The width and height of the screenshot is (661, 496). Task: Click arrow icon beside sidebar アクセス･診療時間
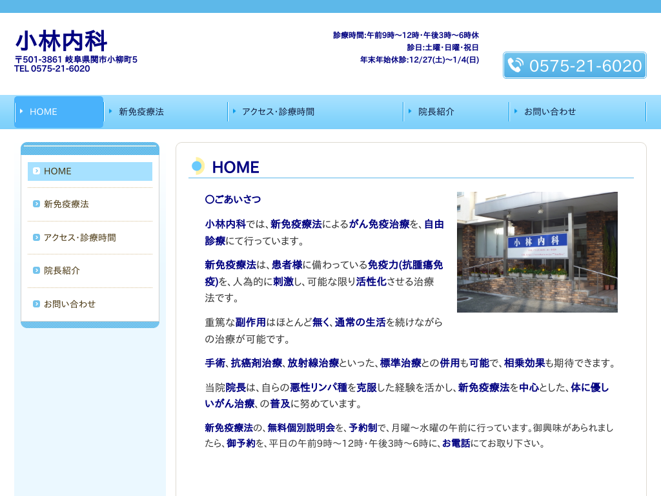(37, 238)
